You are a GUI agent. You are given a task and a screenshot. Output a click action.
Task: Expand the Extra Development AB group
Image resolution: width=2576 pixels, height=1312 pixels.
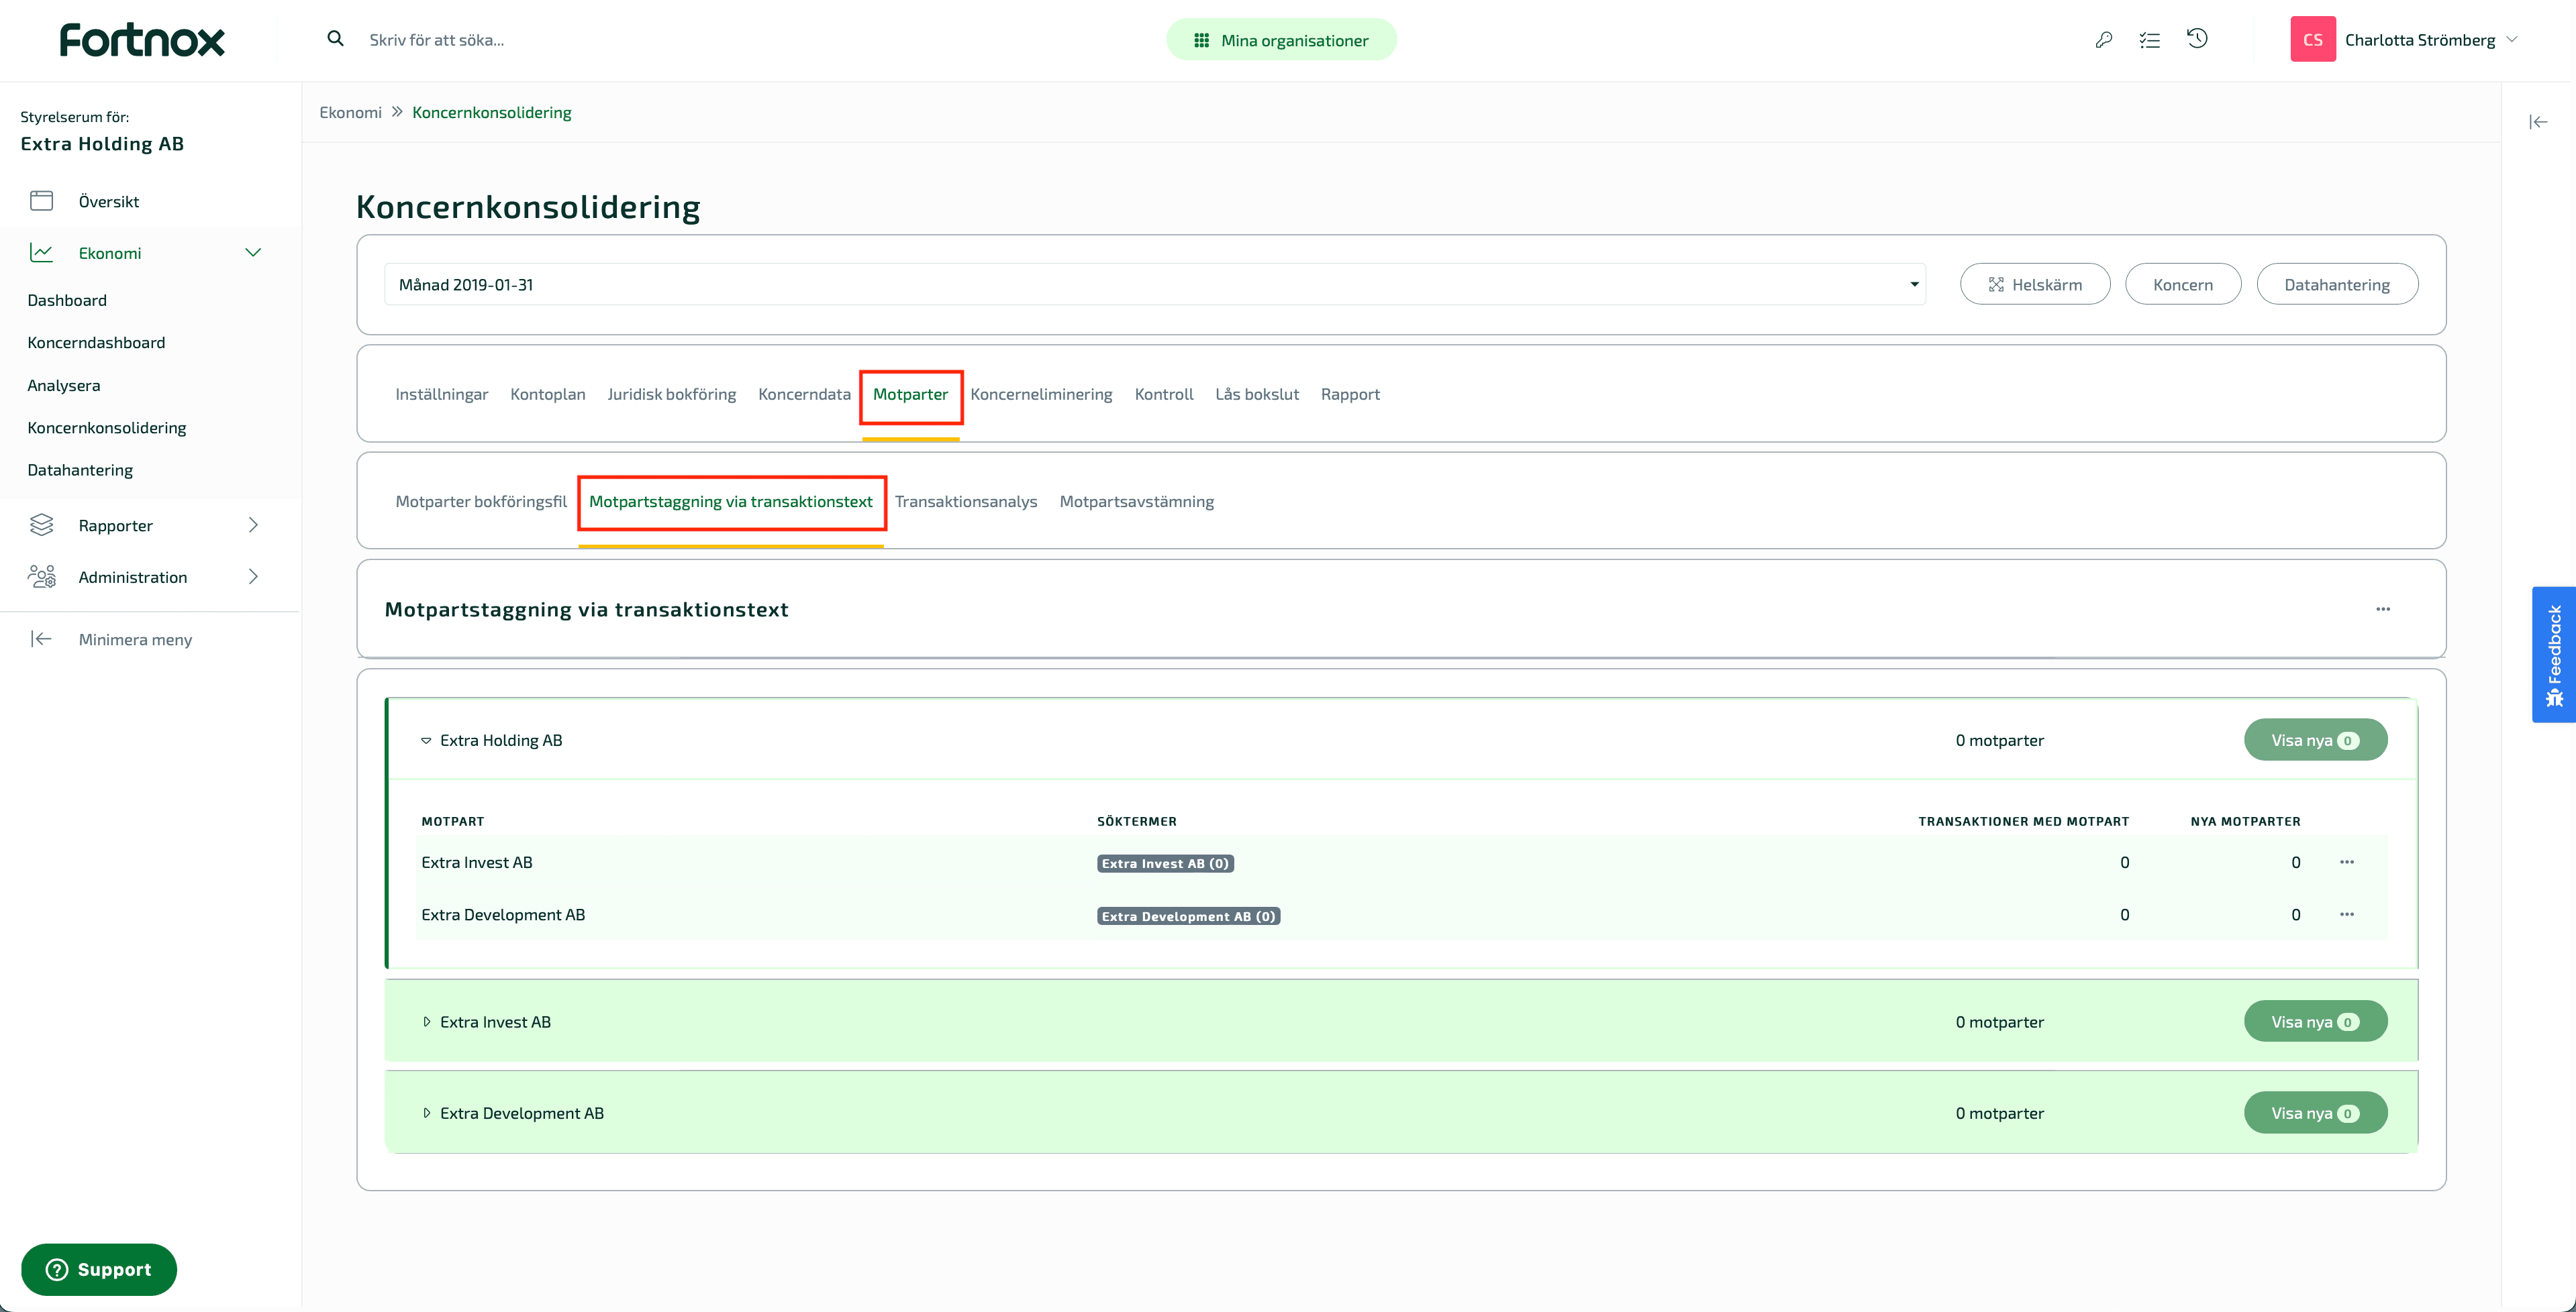427,1113
